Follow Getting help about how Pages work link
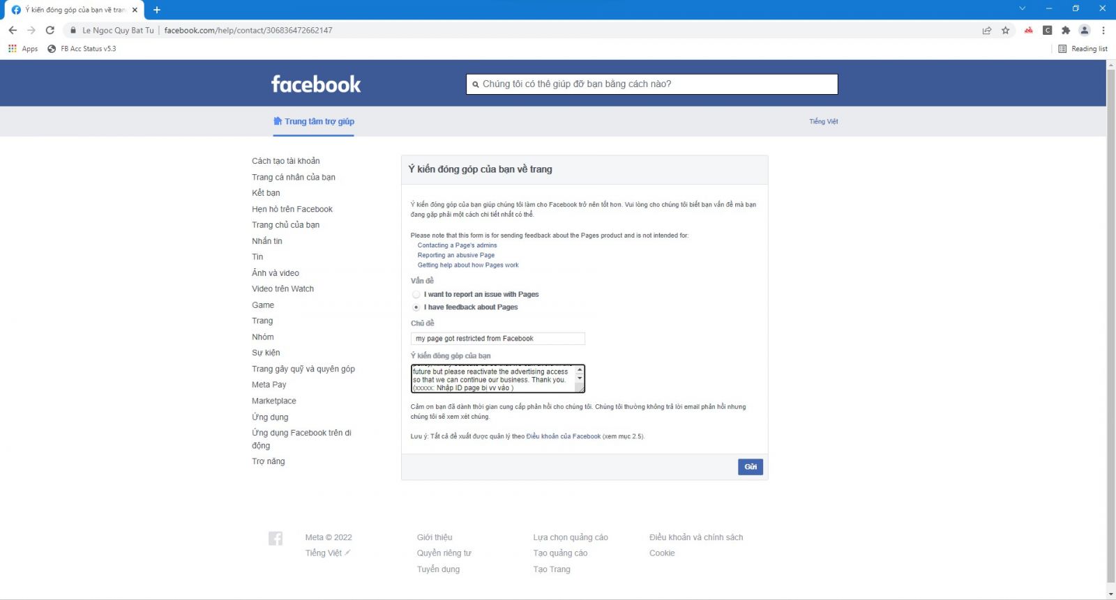 [468, 265]
